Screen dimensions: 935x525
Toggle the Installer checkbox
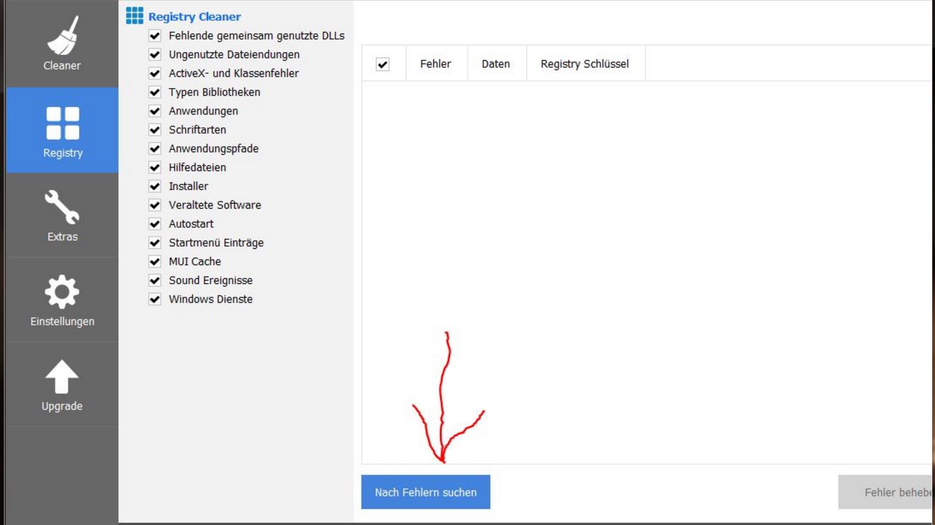pyautogui.click(x=155, y=186)
